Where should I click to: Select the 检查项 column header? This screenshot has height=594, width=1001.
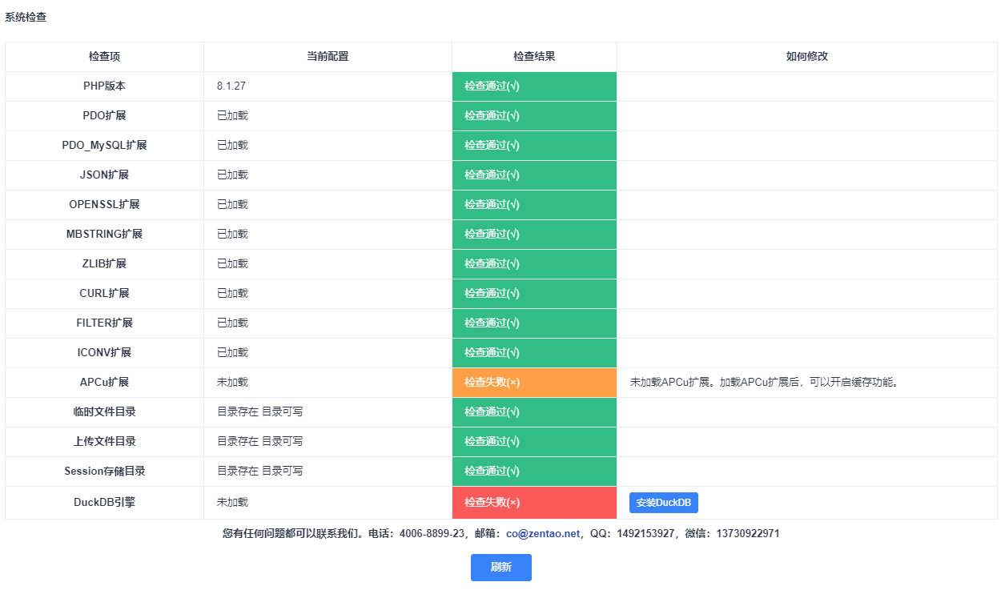click(x=104, y=57)
